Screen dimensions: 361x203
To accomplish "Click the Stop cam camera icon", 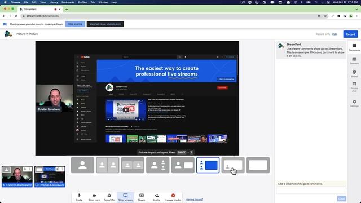I will coord(94,196).
